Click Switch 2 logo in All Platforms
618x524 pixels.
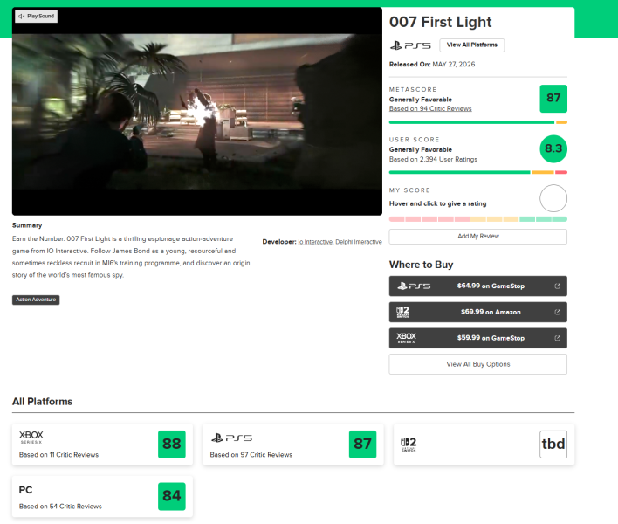coord(409,445)
